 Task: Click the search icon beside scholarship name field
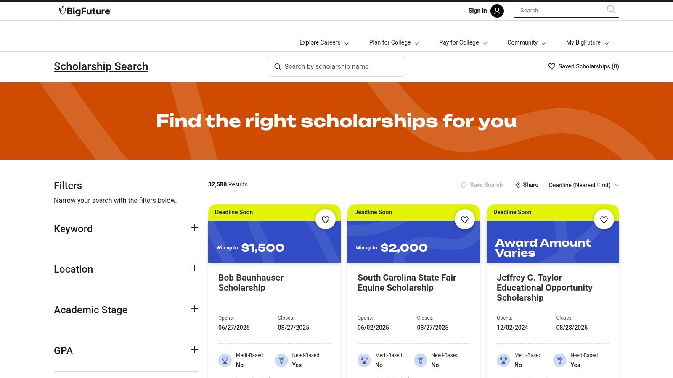pyautogui.click(x=278, y=66)
